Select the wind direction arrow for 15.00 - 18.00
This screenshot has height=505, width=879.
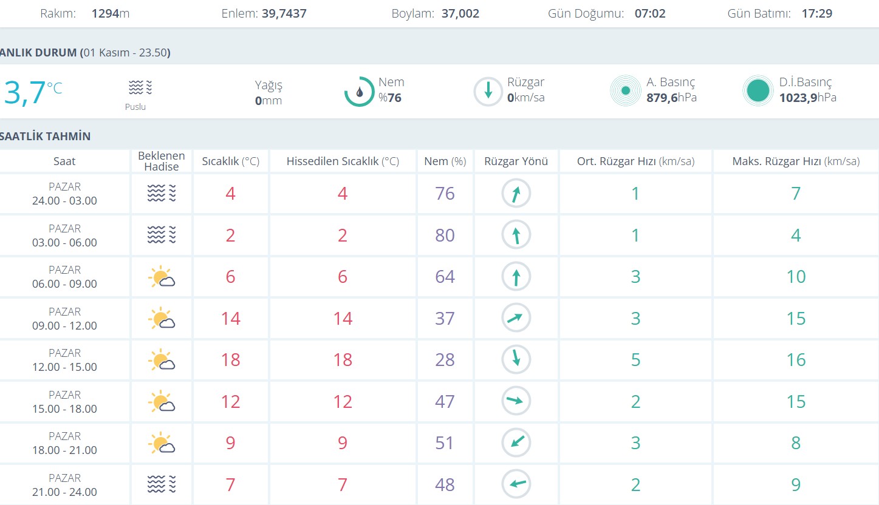(x=516, y=401)
